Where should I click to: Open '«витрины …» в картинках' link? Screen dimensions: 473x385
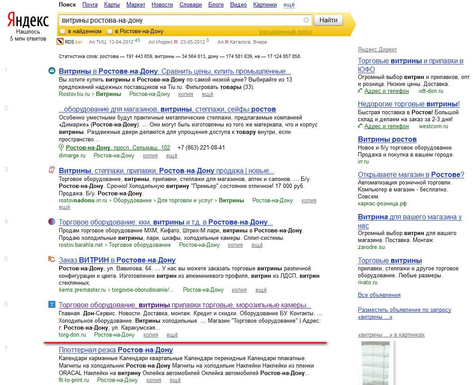point(391,335)
